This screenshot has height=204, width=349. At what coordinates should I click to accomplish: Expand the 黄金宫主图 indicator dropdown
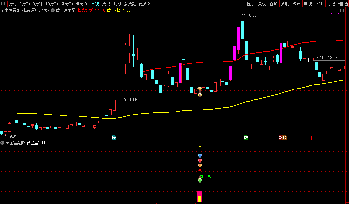click(53, 10)
